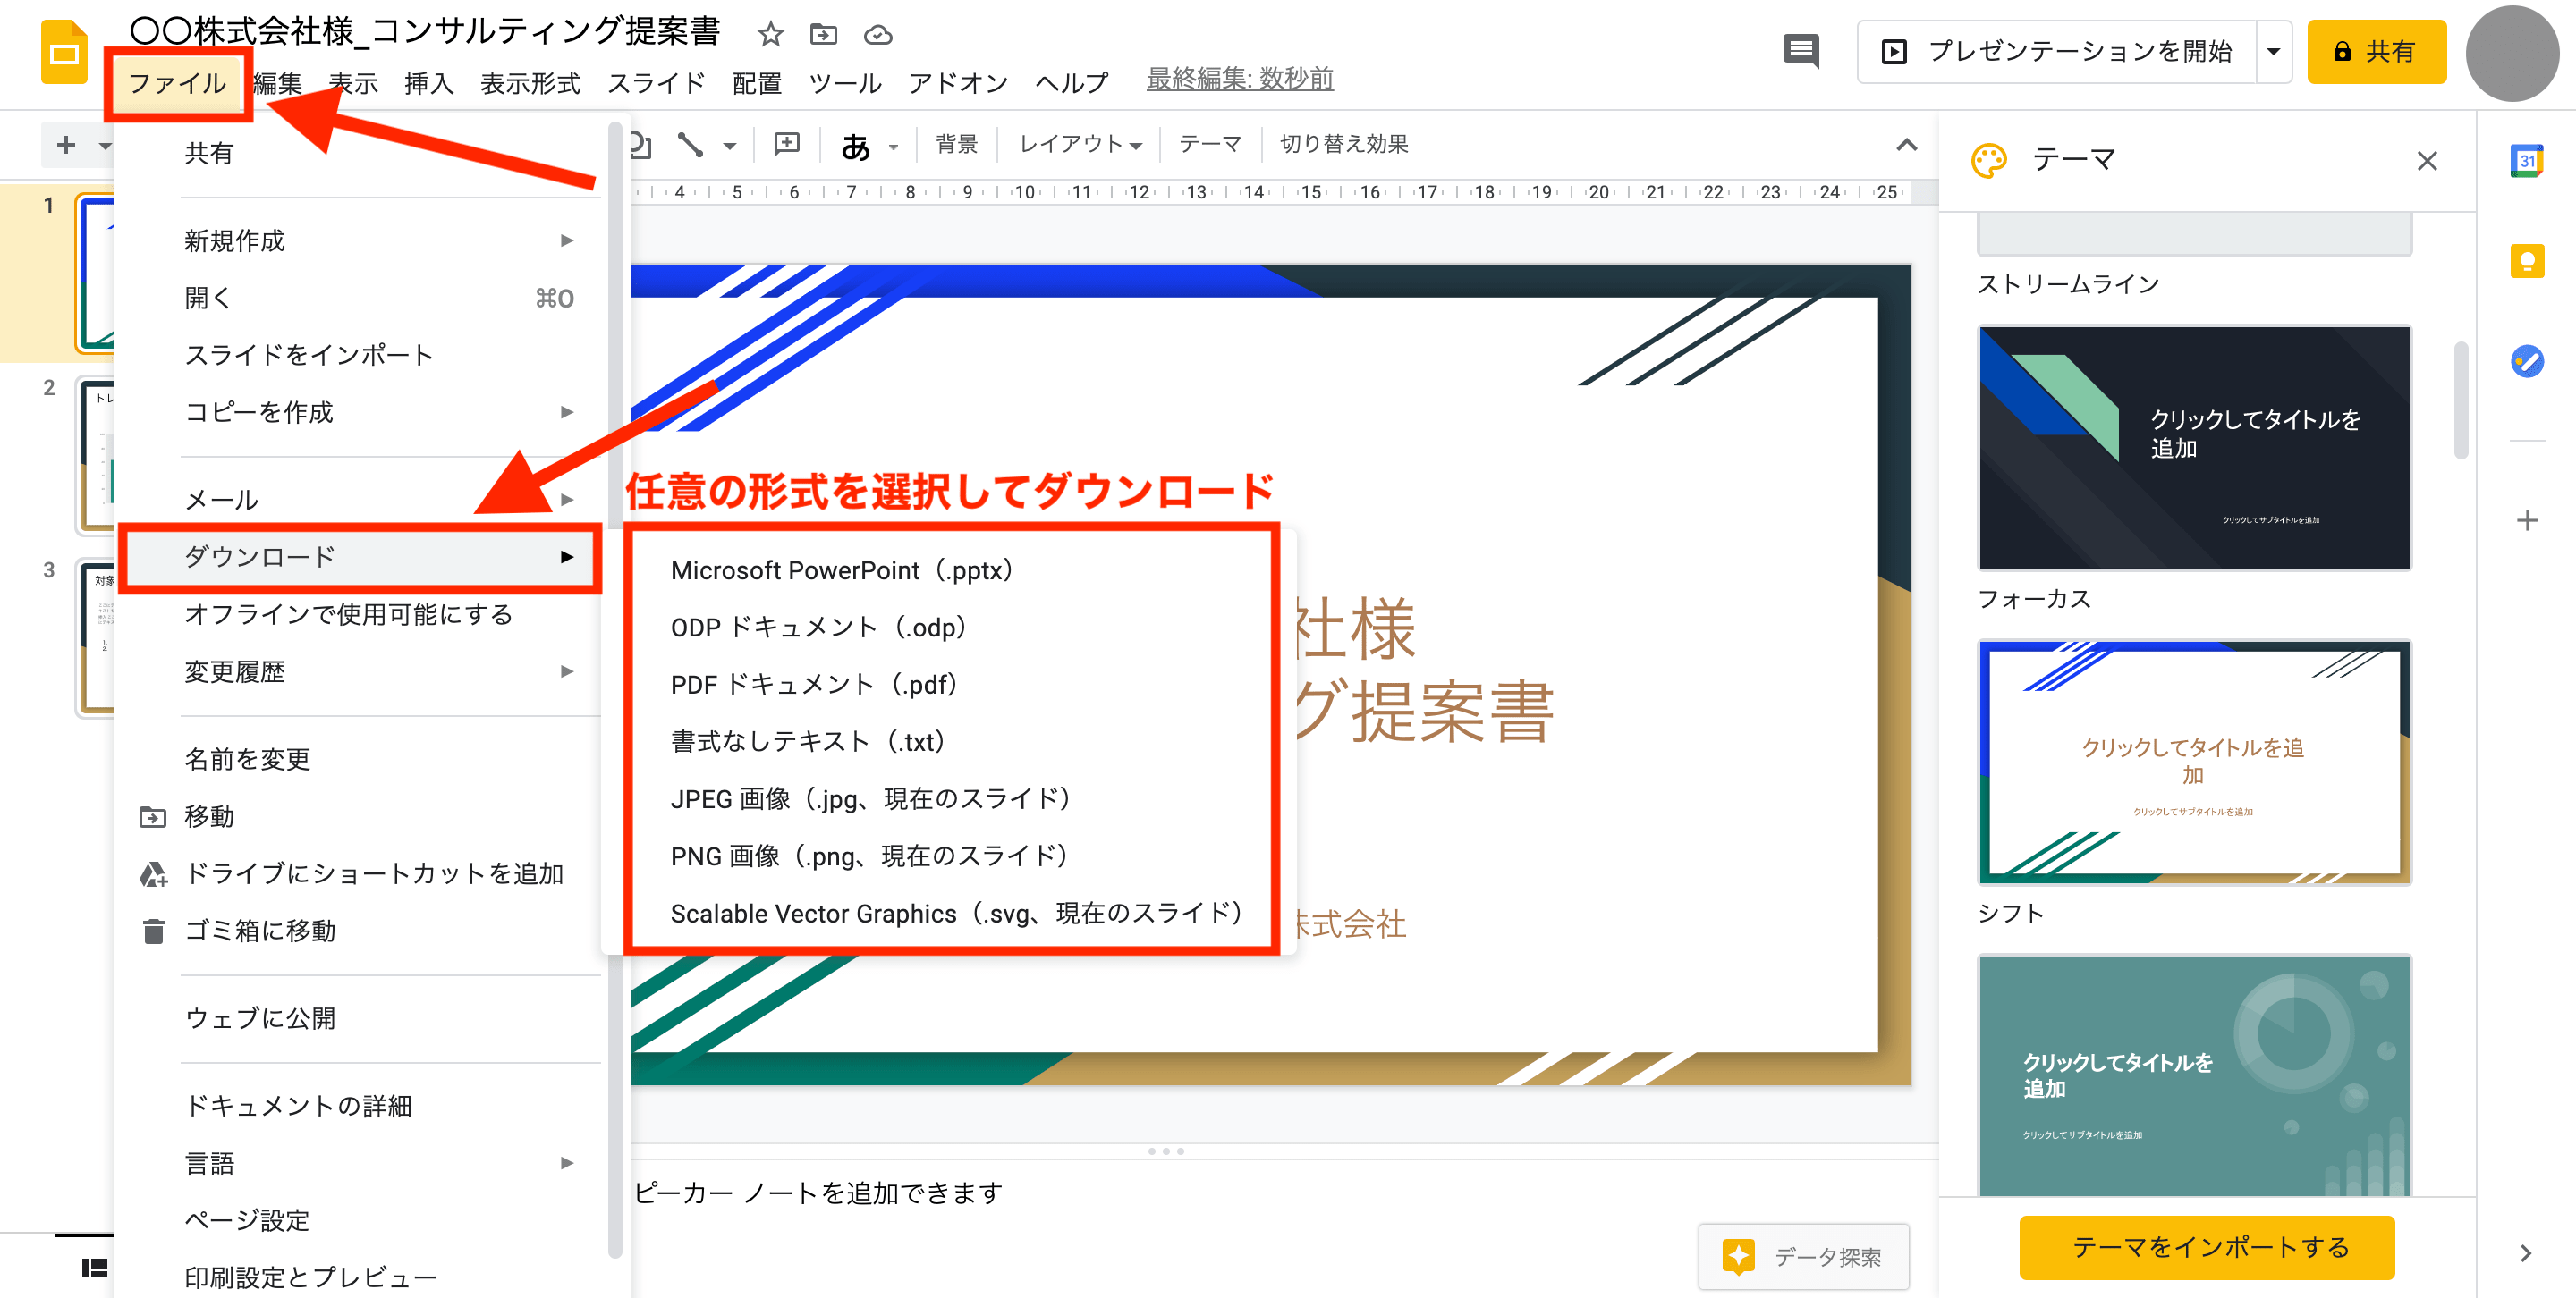
Task: Expand the コピーを作成 submenu
Action: click(567, 412)
